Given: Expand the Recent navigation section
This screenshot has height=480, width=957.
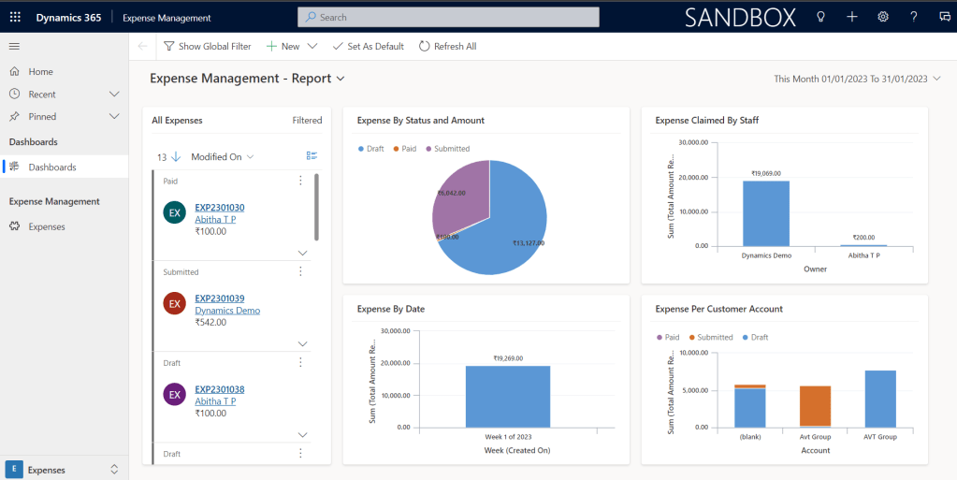Looking at the screenshot, I should click(x=114, y=95).
